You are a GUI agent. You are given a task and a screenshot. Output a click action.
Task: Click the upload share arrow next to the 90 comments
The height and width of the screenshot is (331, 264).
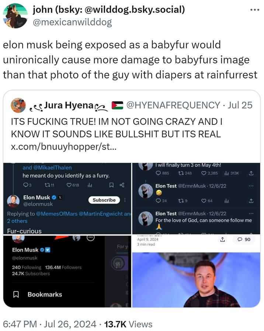tap(223, 240)
